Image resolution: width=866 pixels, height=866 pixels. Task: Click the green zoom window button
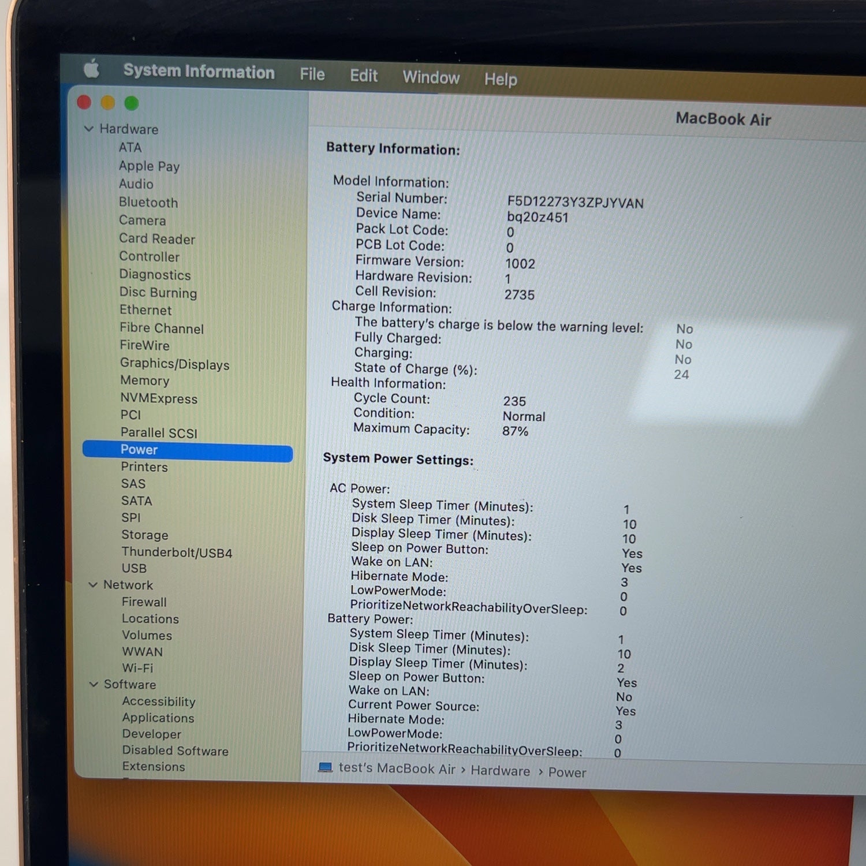(132, 103)
